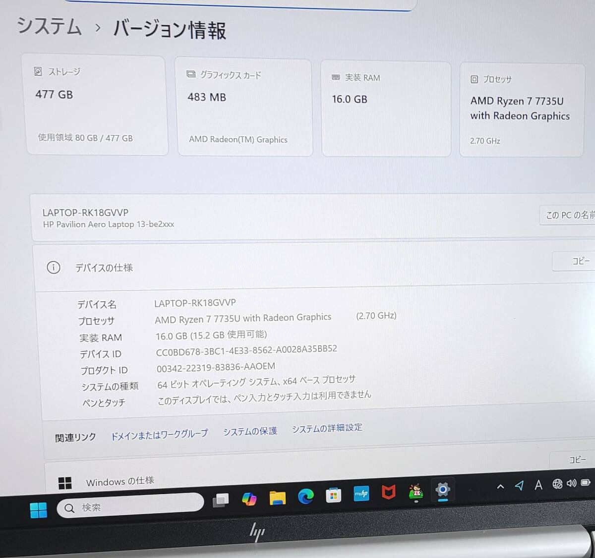595x558 pixels.
Task: Open ドメインまたはワークグループ link
Action: click(x=159, y=434)
